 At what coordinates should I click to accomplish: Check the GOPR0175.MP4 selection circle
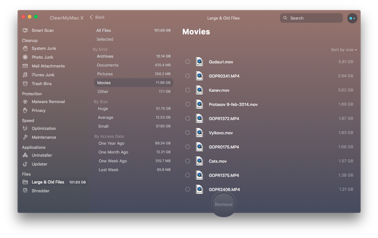click(x=187, y=147)
